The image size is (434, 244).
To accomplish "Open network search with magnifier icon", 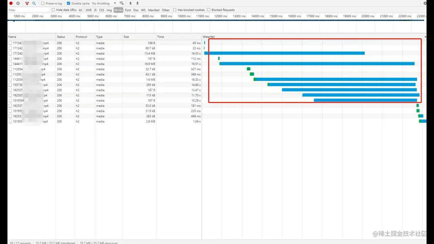I will (x=34, y=3).
